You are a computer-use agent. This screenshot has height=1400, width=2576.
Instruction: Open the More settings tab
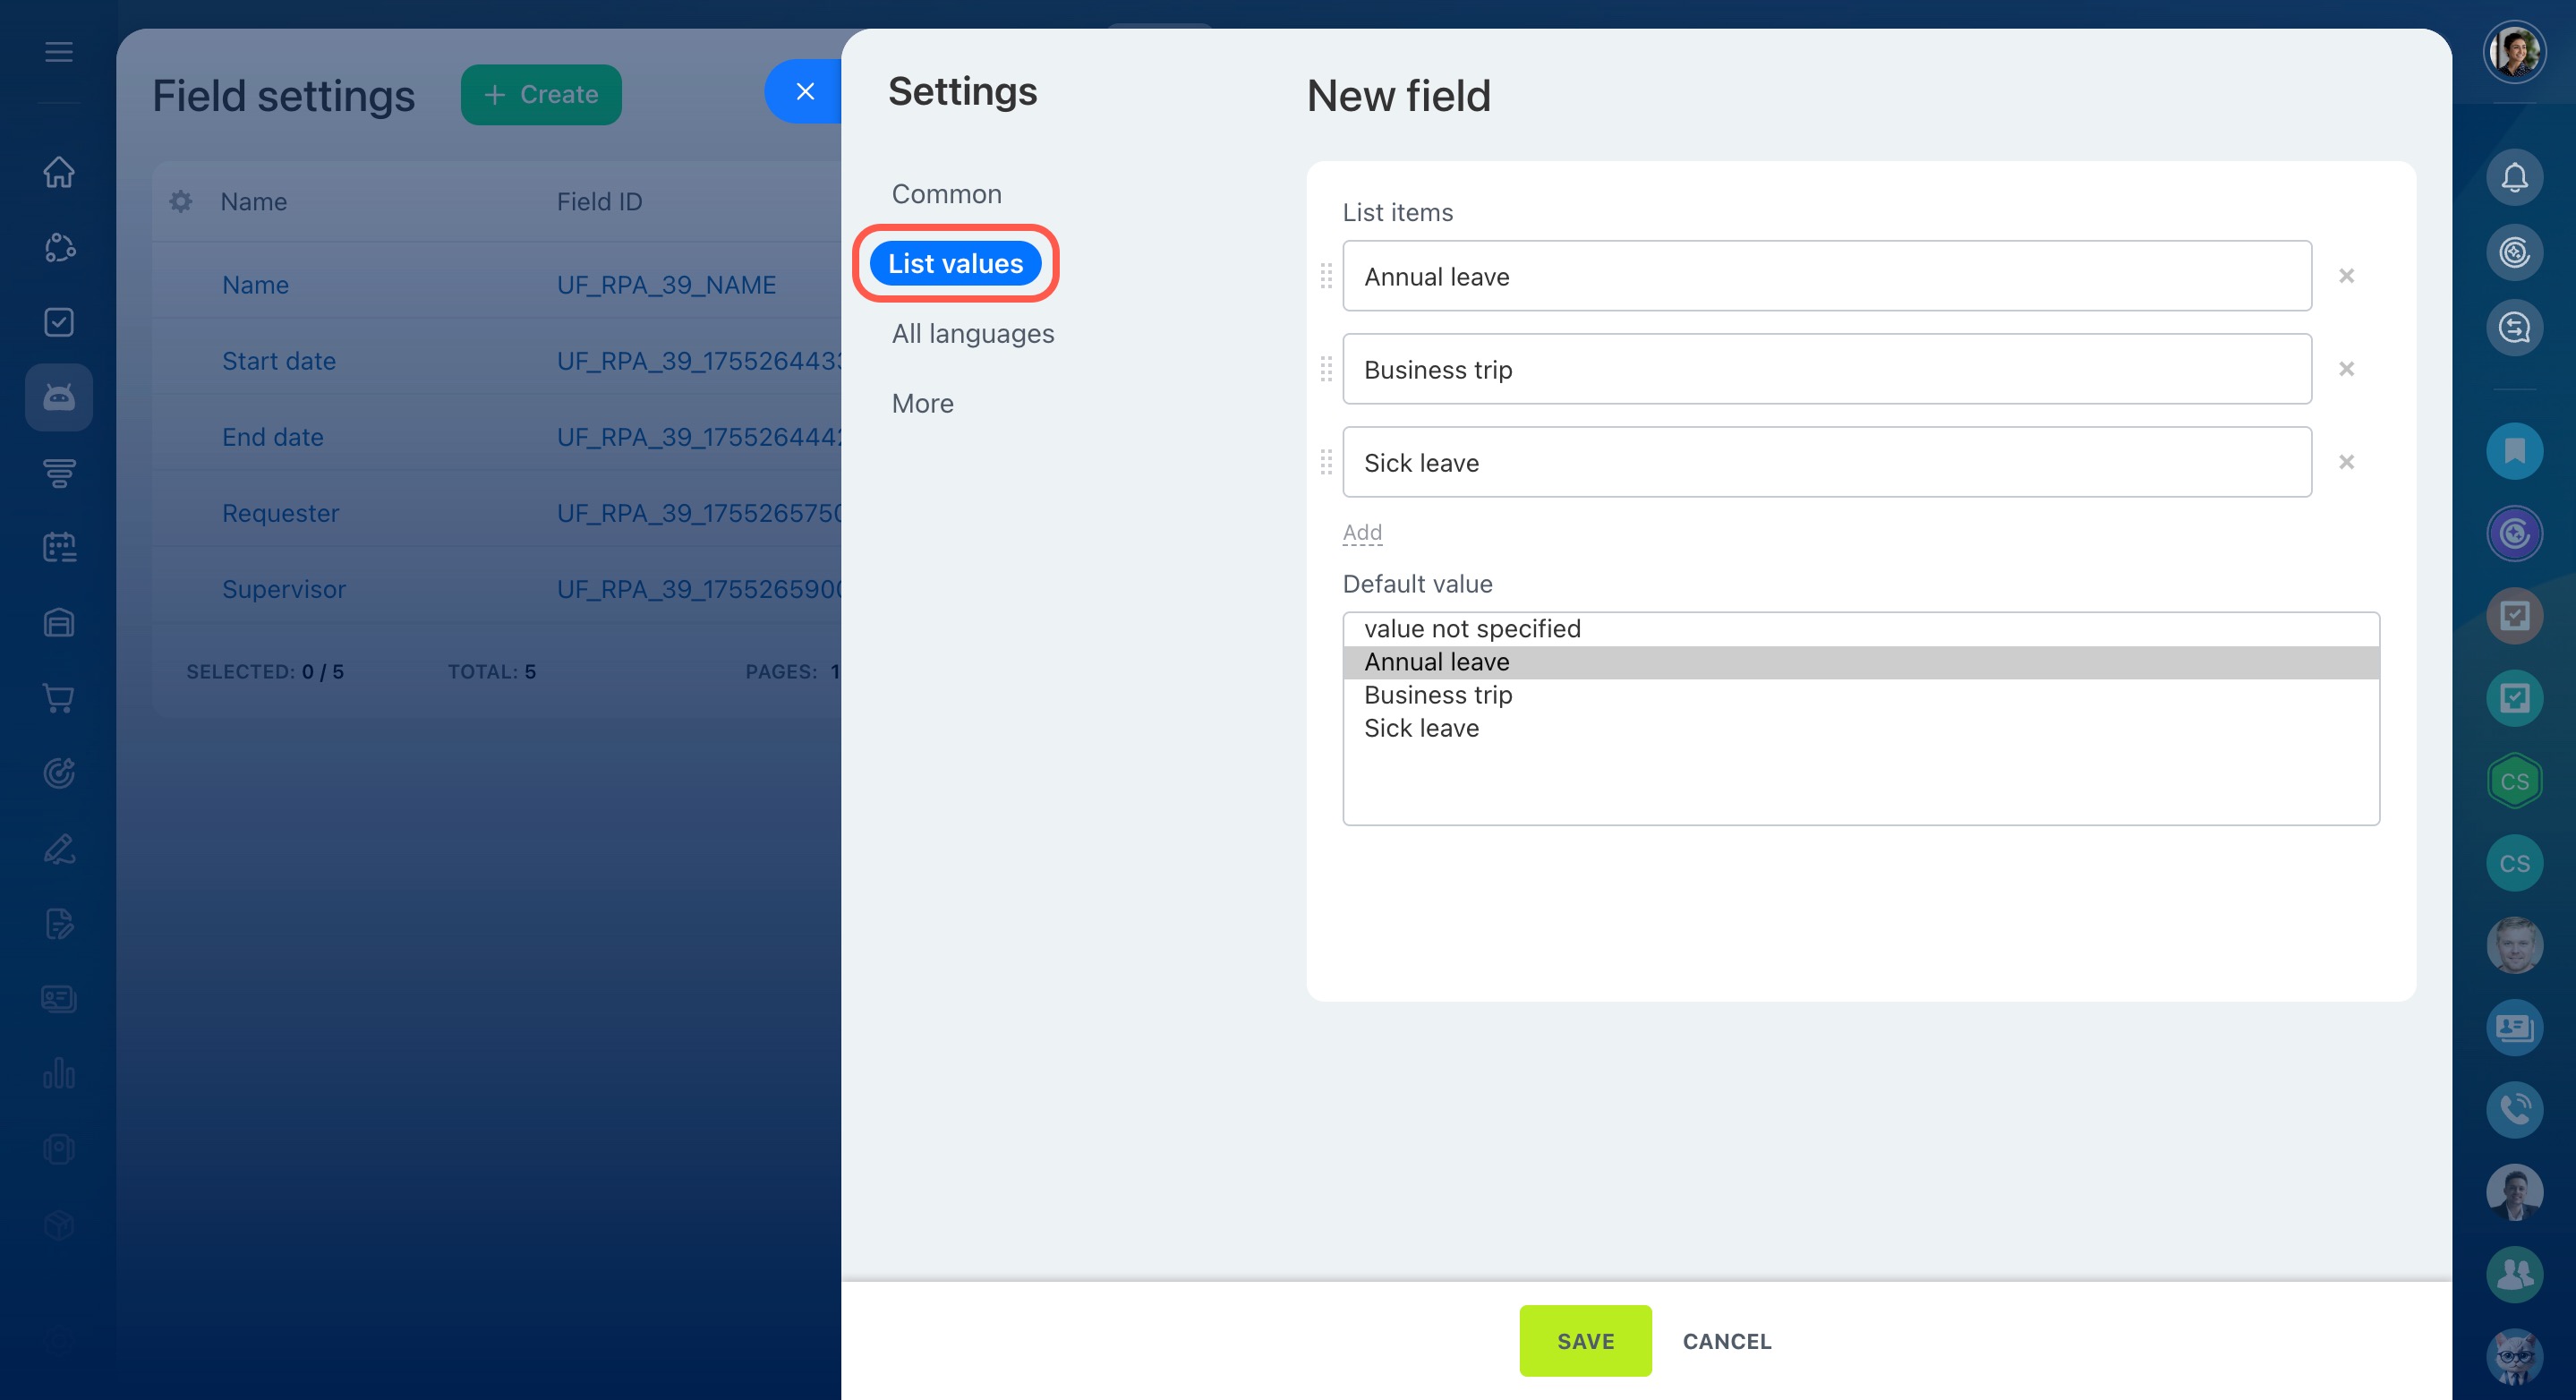click(x=922, y=404)
